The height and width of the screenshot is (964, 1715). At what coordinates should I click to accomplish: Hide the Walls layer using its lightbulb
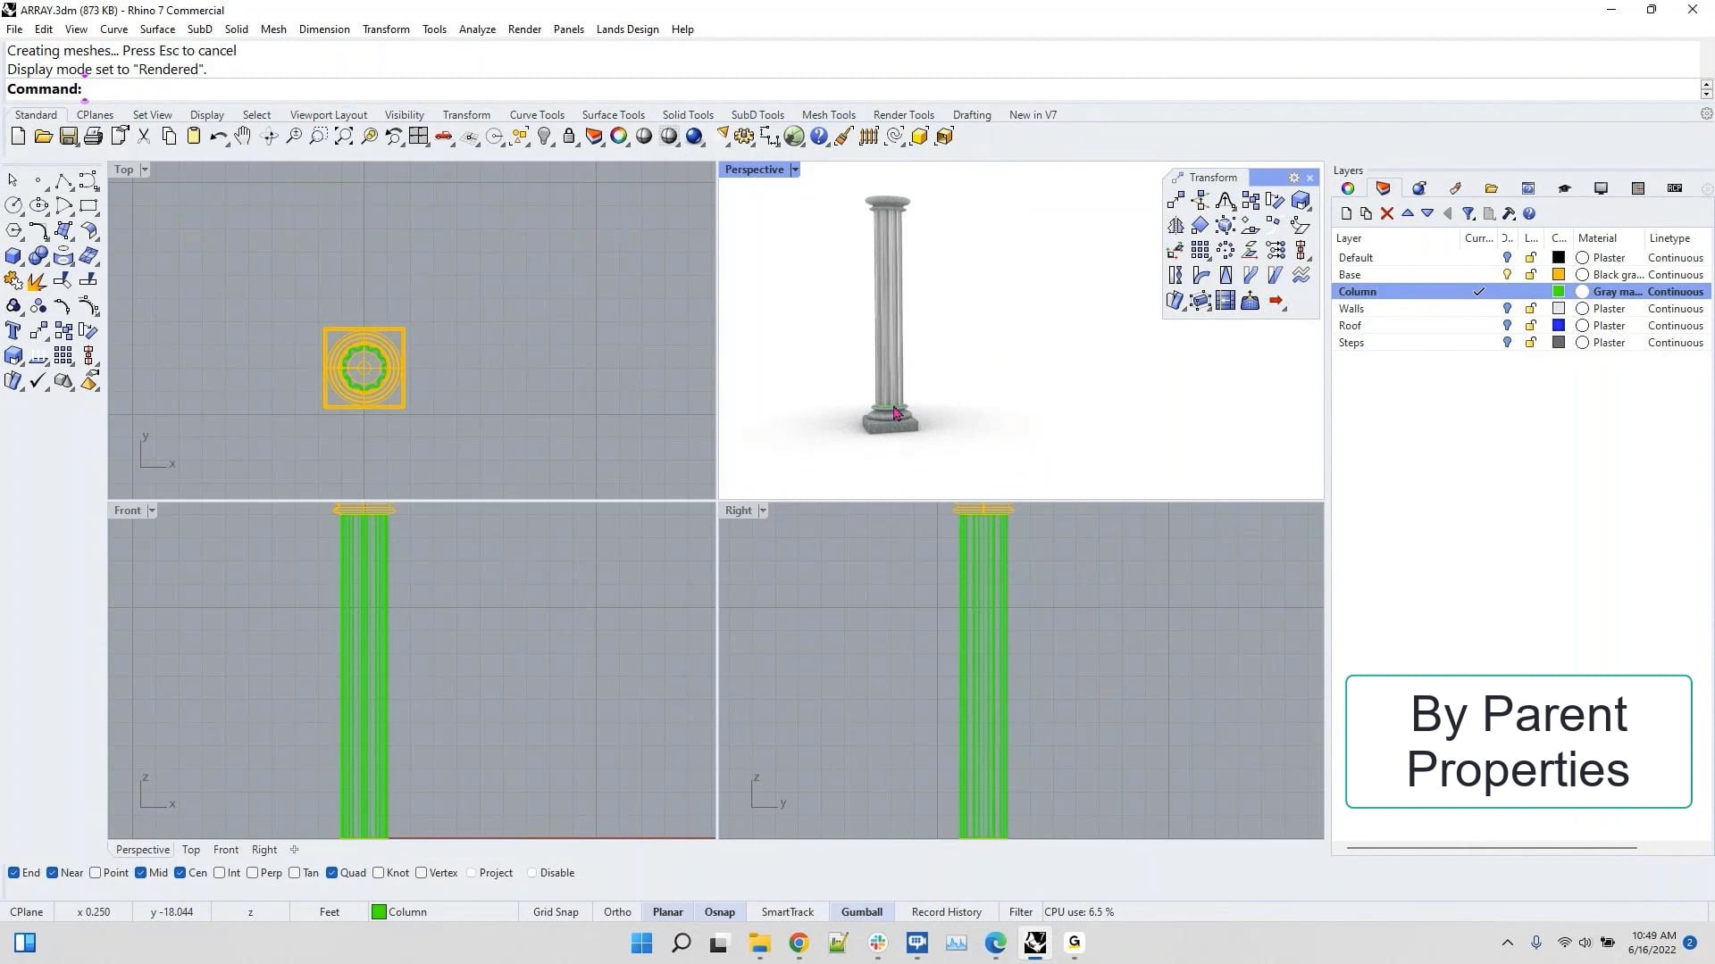1506,308
